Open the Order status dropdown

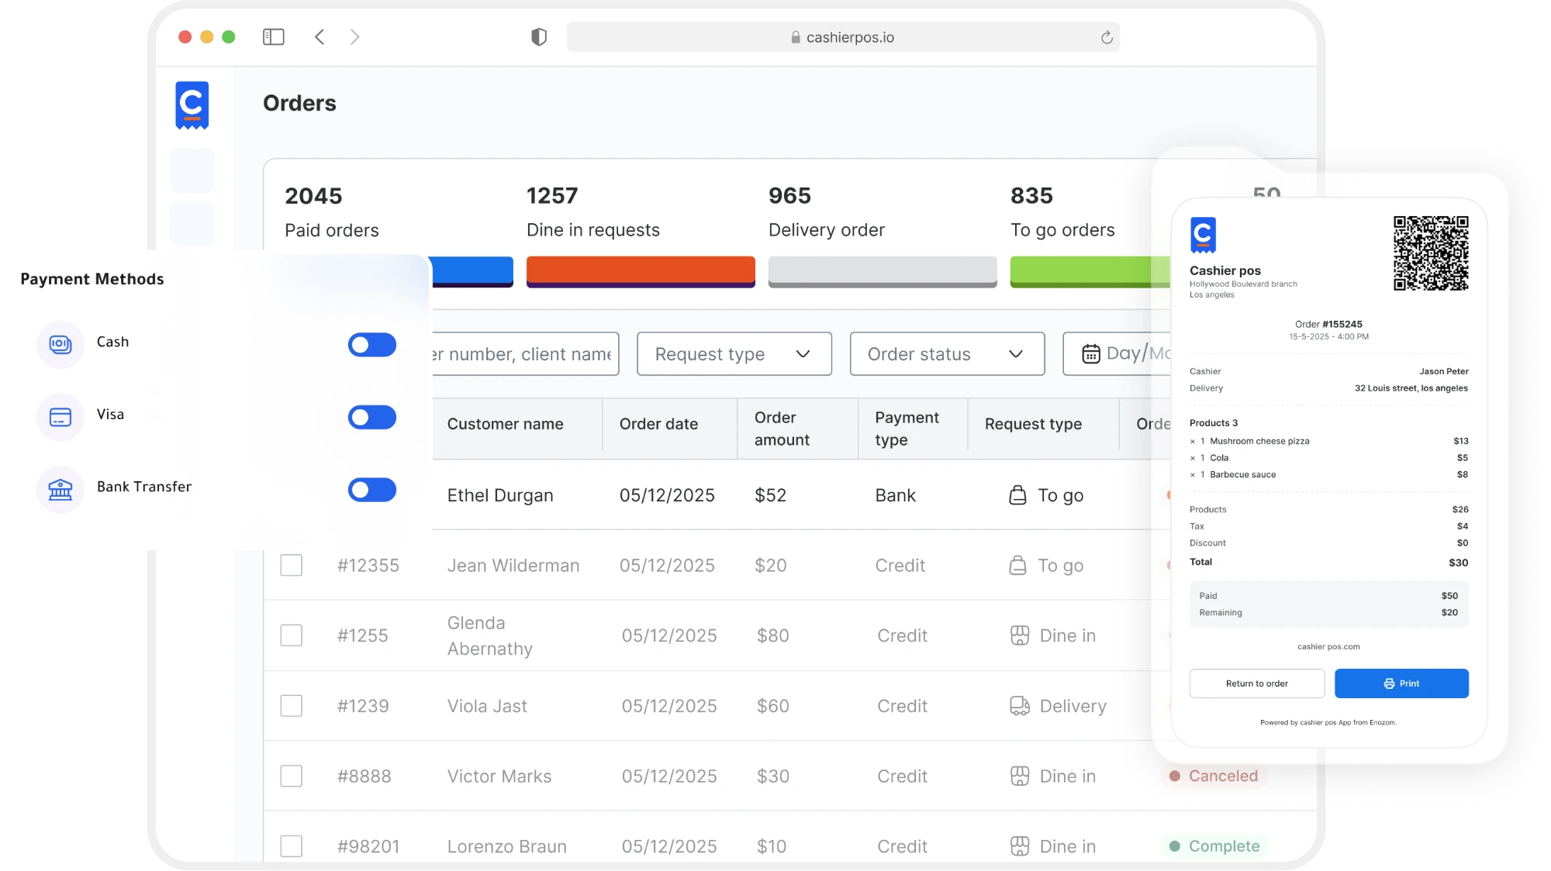pos(947,354)
